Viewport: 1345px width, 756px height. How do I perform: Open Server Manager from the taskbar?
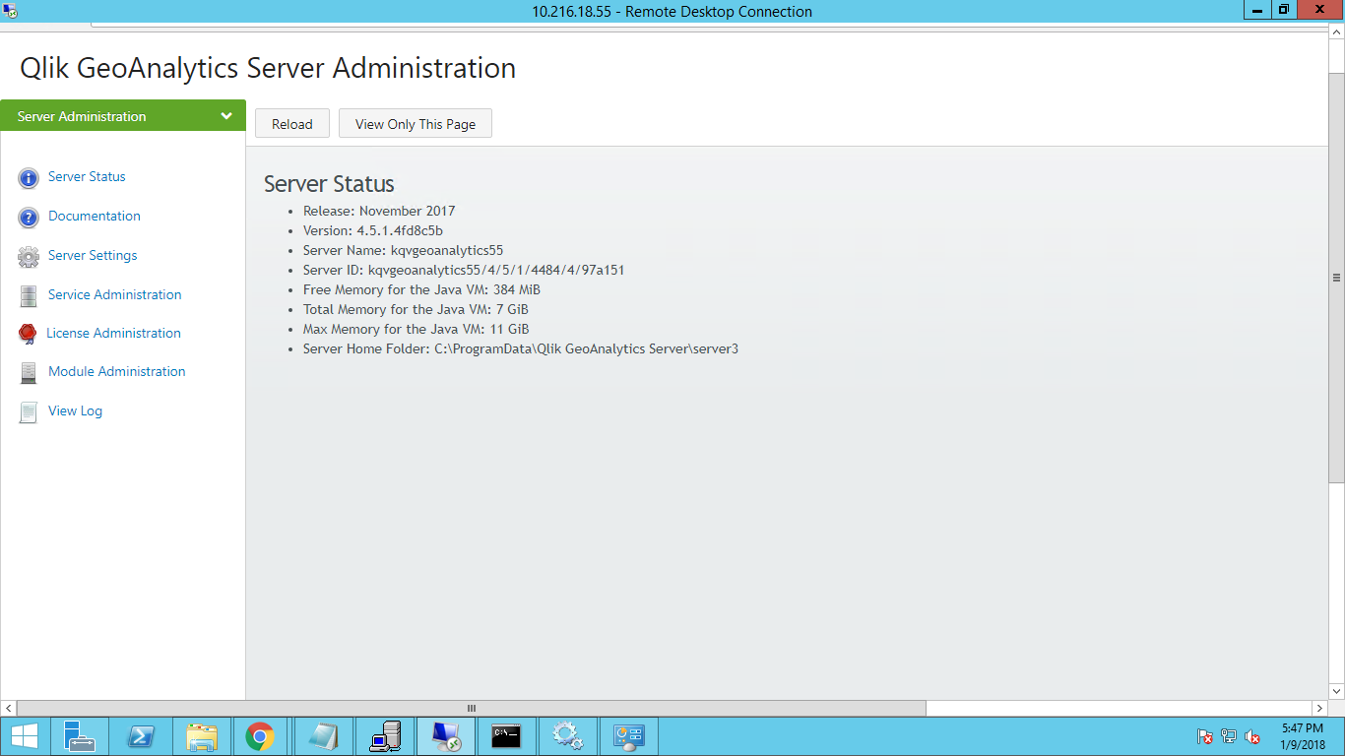[x=80, y=736]
